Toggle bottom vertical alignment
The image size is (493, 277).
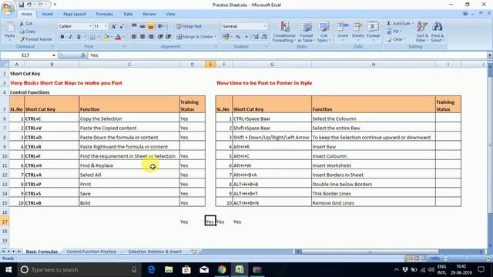point(151,26)
